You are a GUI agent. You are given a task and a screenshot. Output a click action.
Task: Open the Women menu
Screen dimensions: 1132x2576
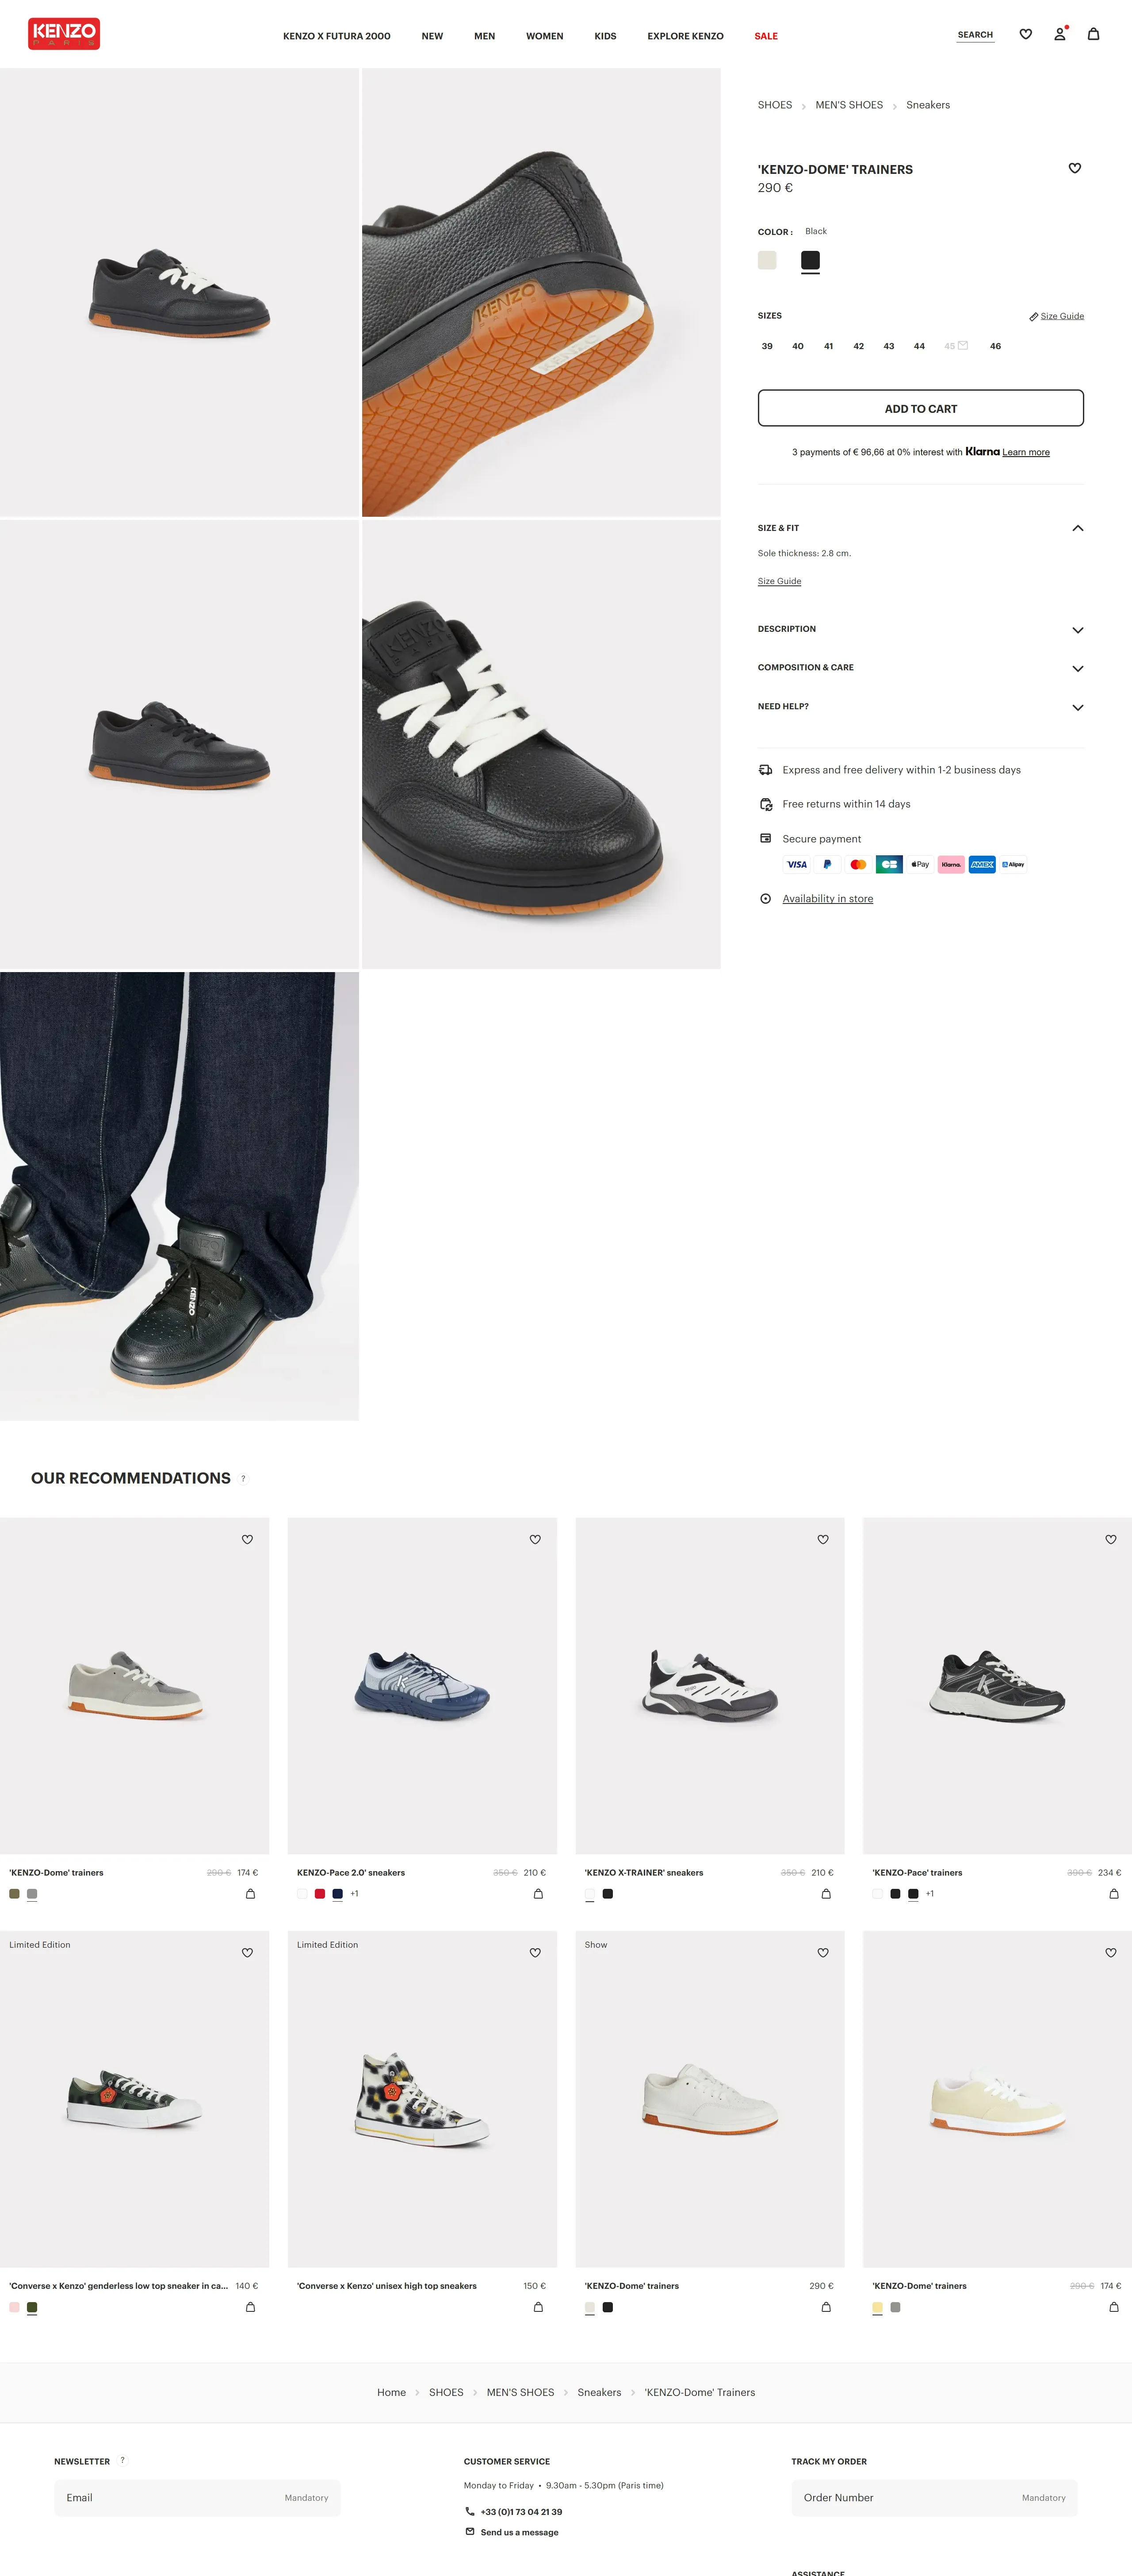[x=544, y=36]
